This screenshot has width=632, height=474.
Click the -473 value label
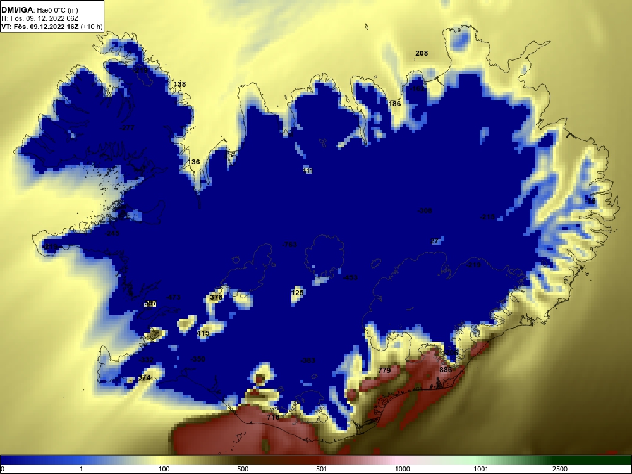(173, 297)
